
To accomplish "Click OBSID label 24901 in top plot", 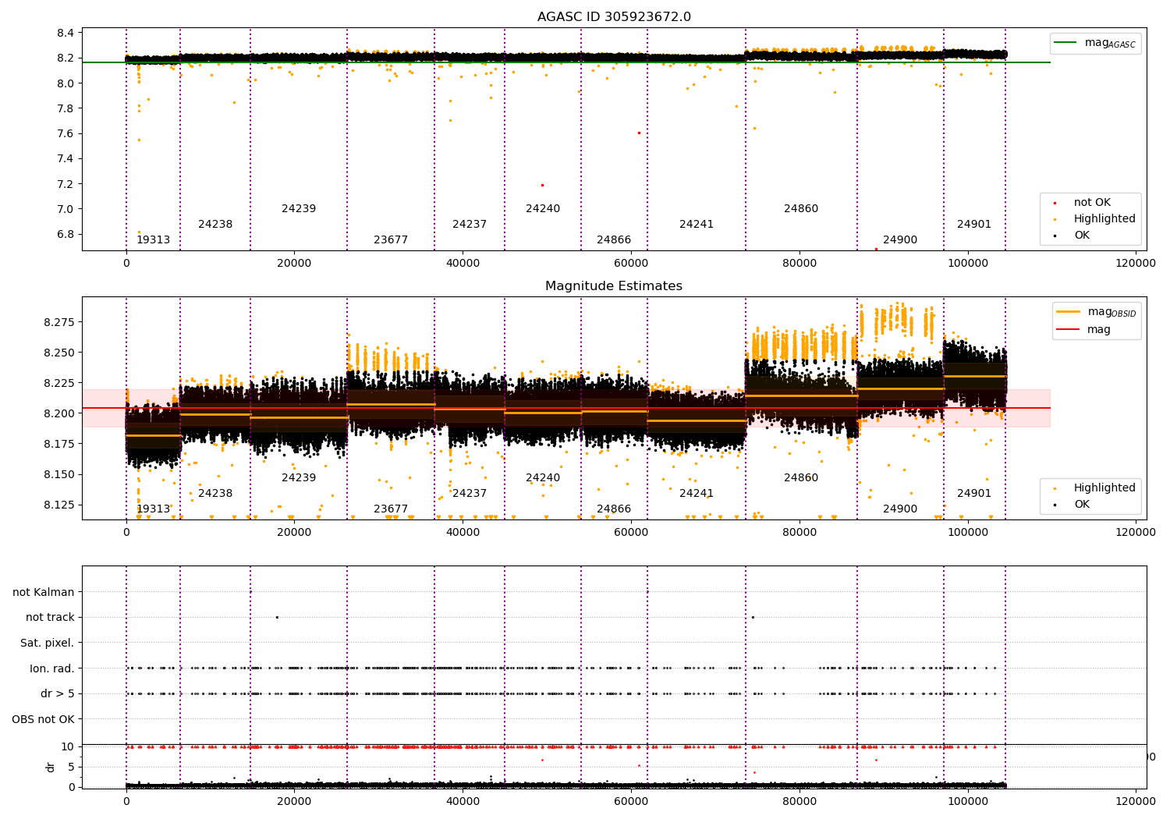I will (974, 225).
